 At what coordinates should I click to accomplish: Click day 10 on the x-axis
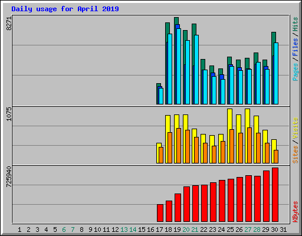pos(97,230)
